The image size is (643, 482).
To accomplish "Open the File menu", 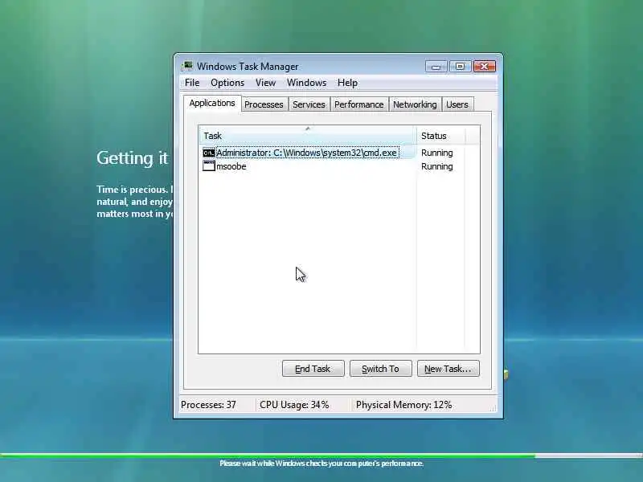I will [x=192, y=83].
